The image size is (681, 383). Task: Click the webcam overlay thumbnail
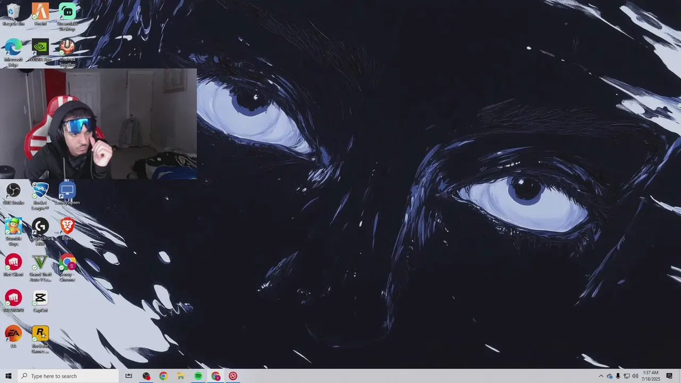point(98,123)
